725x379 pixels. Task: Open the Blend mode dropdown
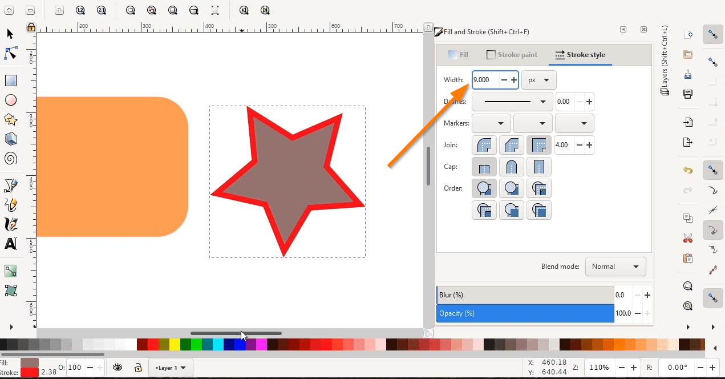pos(615,267)
